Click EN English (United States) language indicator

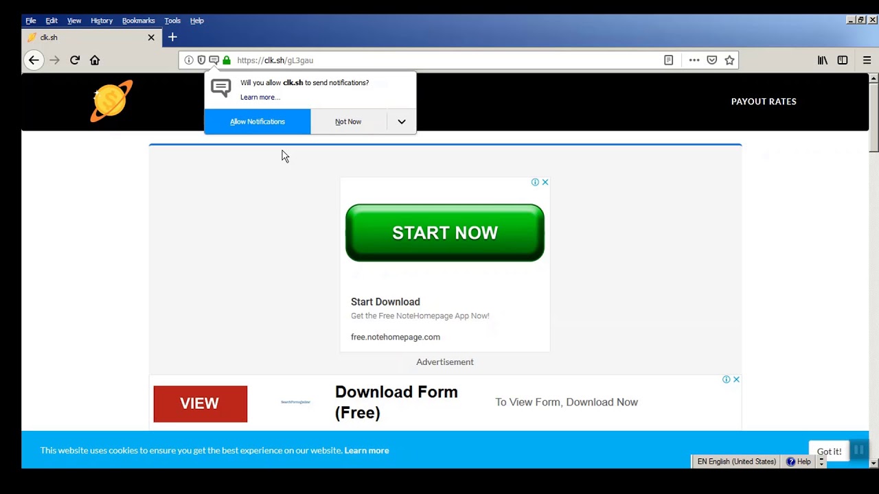(736, 462)
